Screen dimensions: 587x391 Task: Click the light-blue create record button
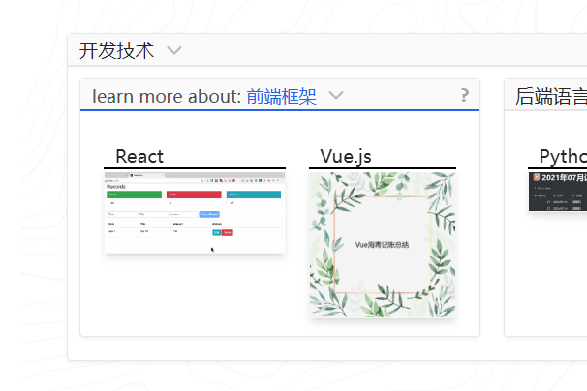point(209,214)
